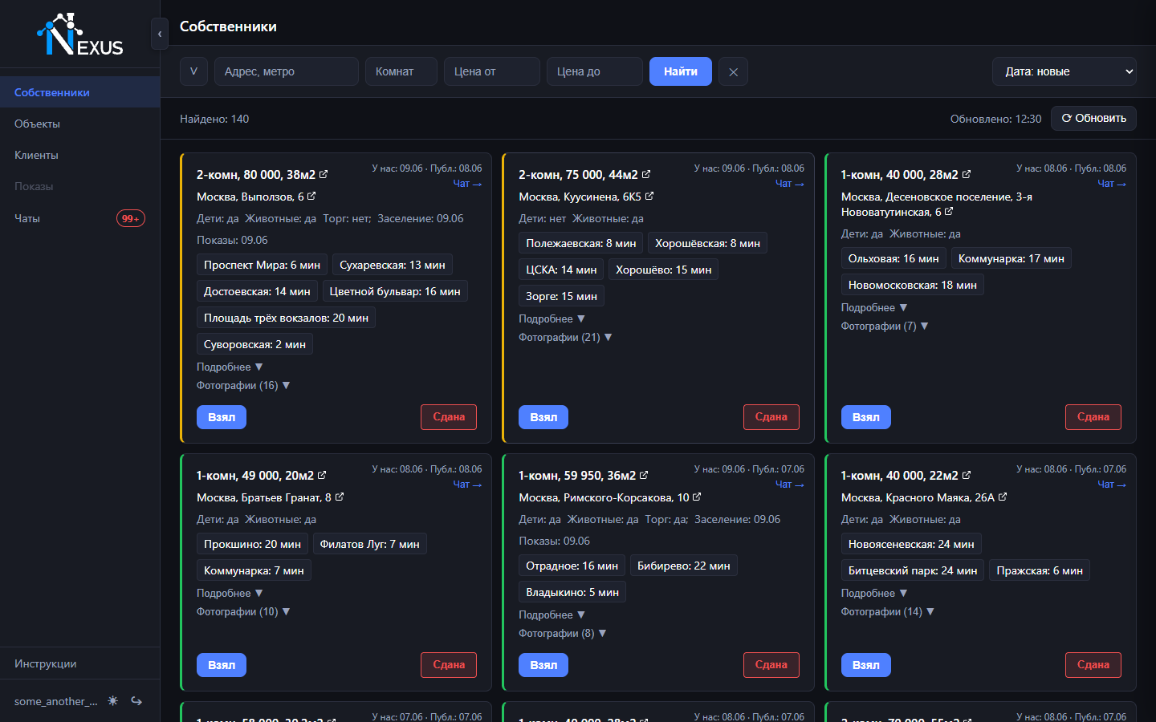Focus the Комнат input field
Screen dimensions: 1156x722
[401, 71]
